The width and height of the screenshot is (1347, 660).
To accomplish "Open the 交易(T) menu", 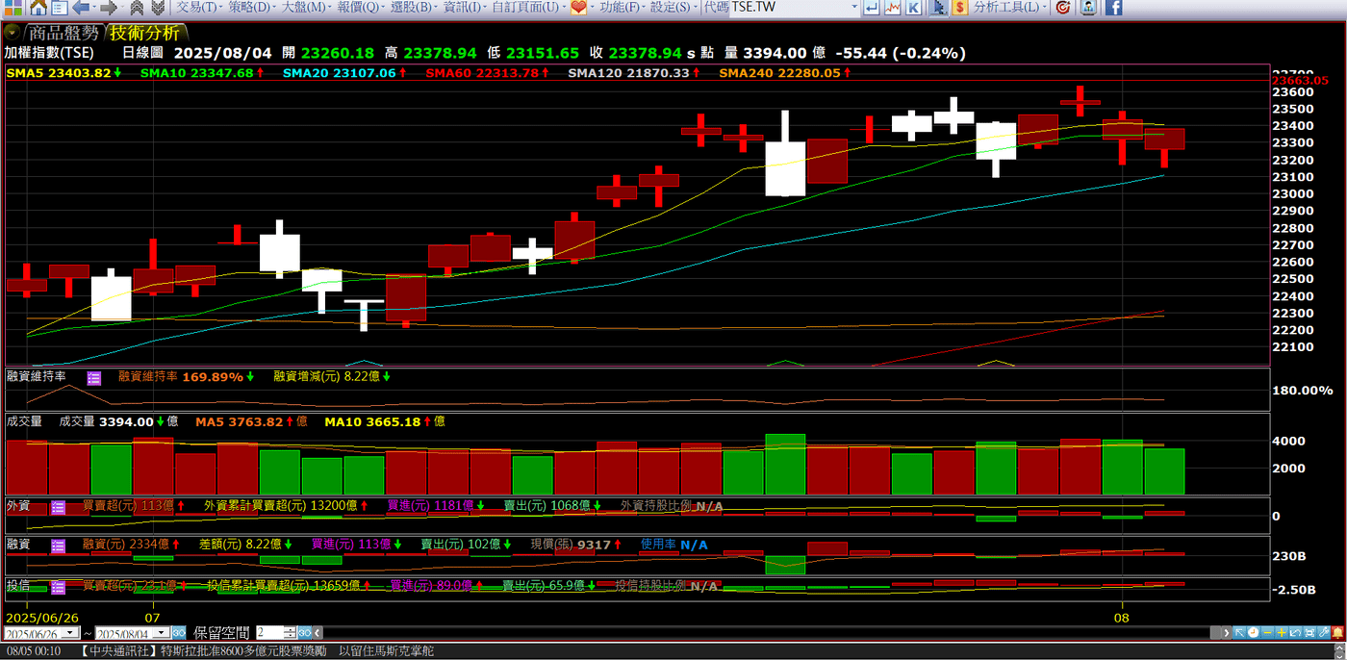I will pos(196,8).
